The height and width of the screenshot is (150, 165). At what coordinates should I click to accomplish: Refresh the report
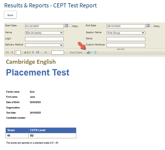[x=95, y=52]
